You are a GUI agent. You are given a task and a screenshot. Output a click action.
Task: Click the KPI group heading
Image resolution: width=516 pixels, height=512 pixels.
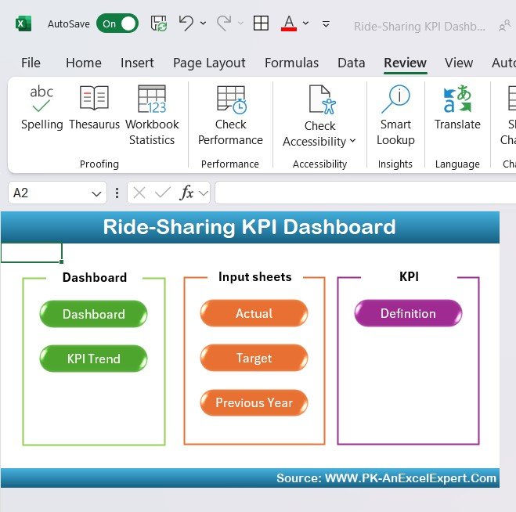click(x=409, y=276)
